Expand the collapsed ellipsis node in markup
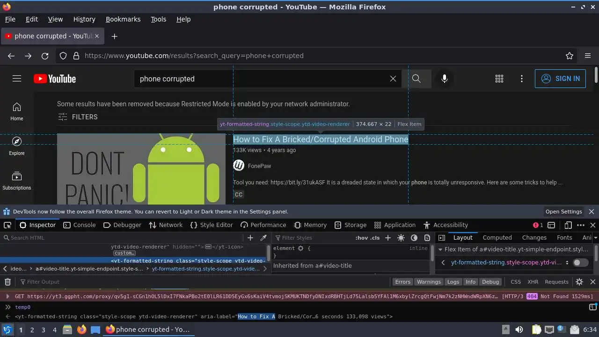The image size is (599, 337). point(208,247)
